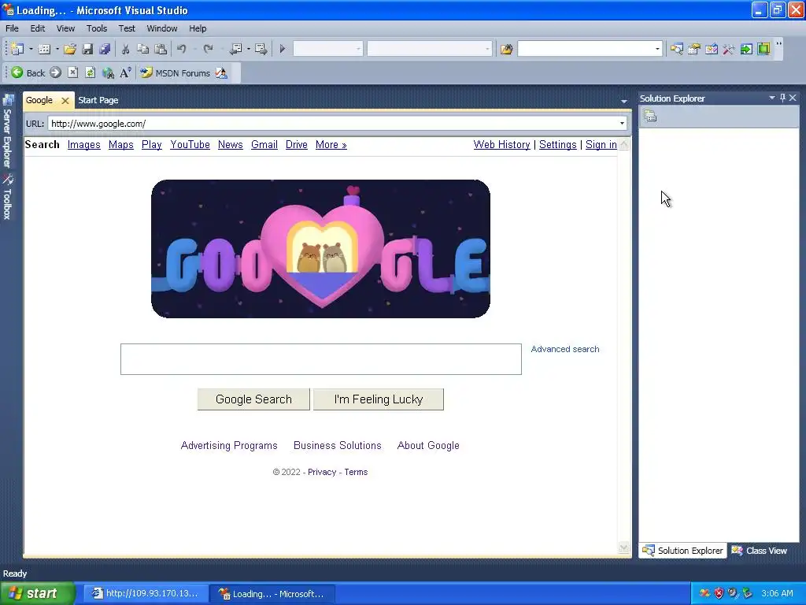
Task: Click the Save floppy disk icon
Action: pos(87,49)
